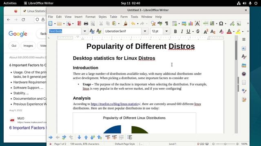Open the sidebar Styles panel icon
This screenshot has width=261, height=146.
pos(244,57)
